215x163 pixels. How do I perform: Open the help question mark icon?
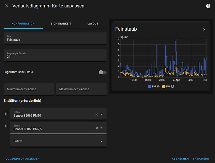click(208, 6)
